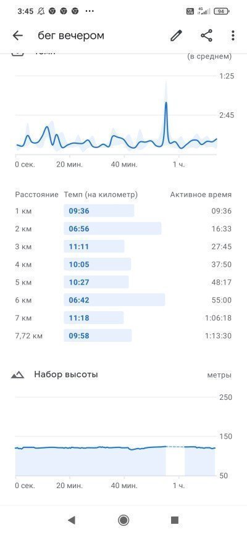Tap the battery indicator in status bar
Screen dimensions: 247x535
[222, 11]
